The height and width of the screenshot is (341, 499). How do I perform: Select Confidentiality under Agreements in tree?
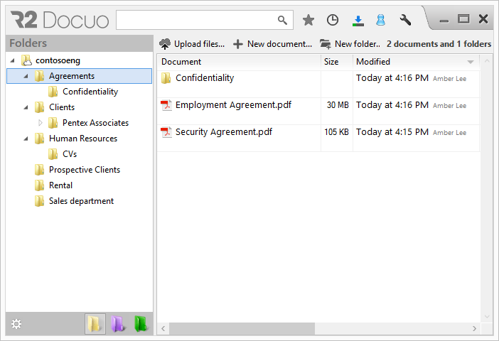coord(90,92)
